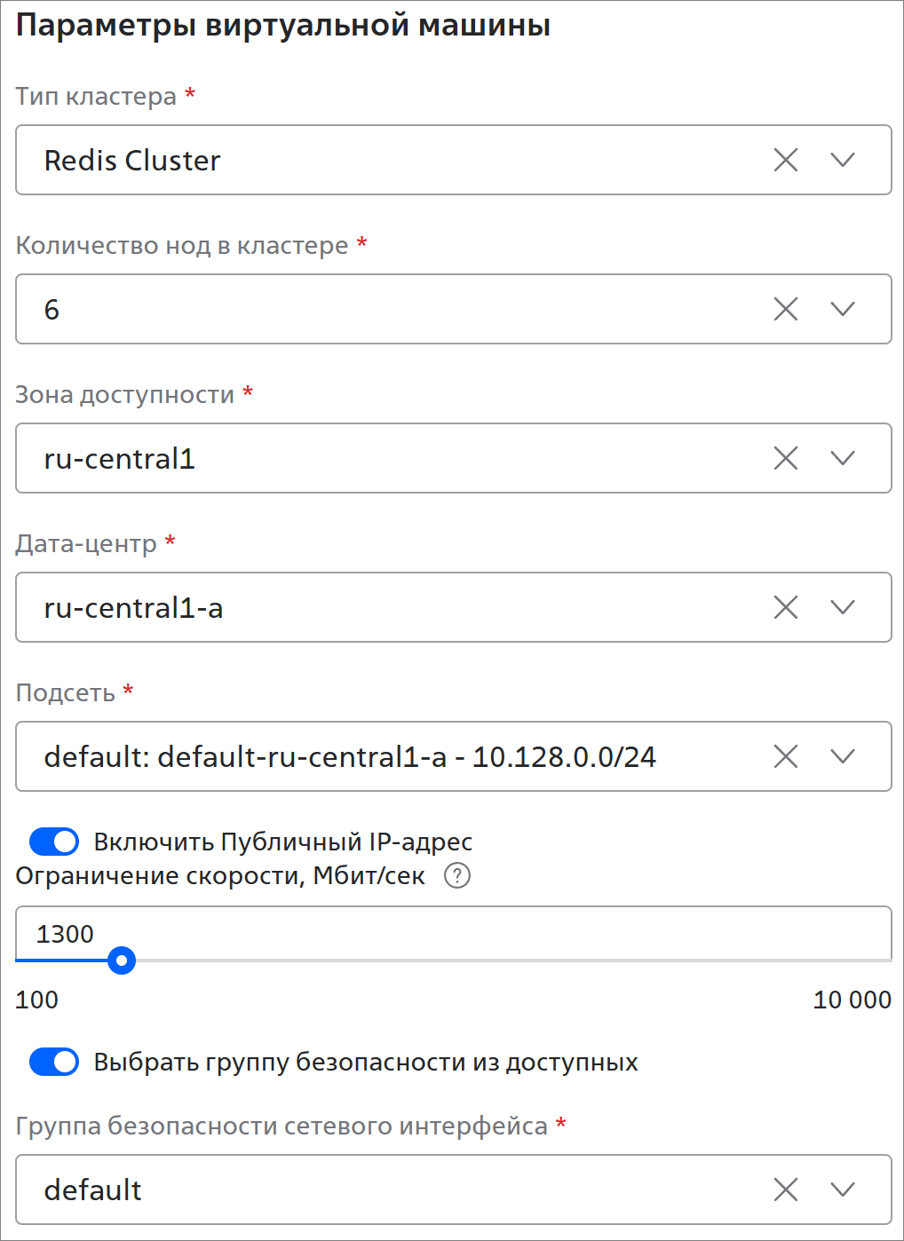
Task: Click the speed limit slider handle
Action: click(122, 960)
